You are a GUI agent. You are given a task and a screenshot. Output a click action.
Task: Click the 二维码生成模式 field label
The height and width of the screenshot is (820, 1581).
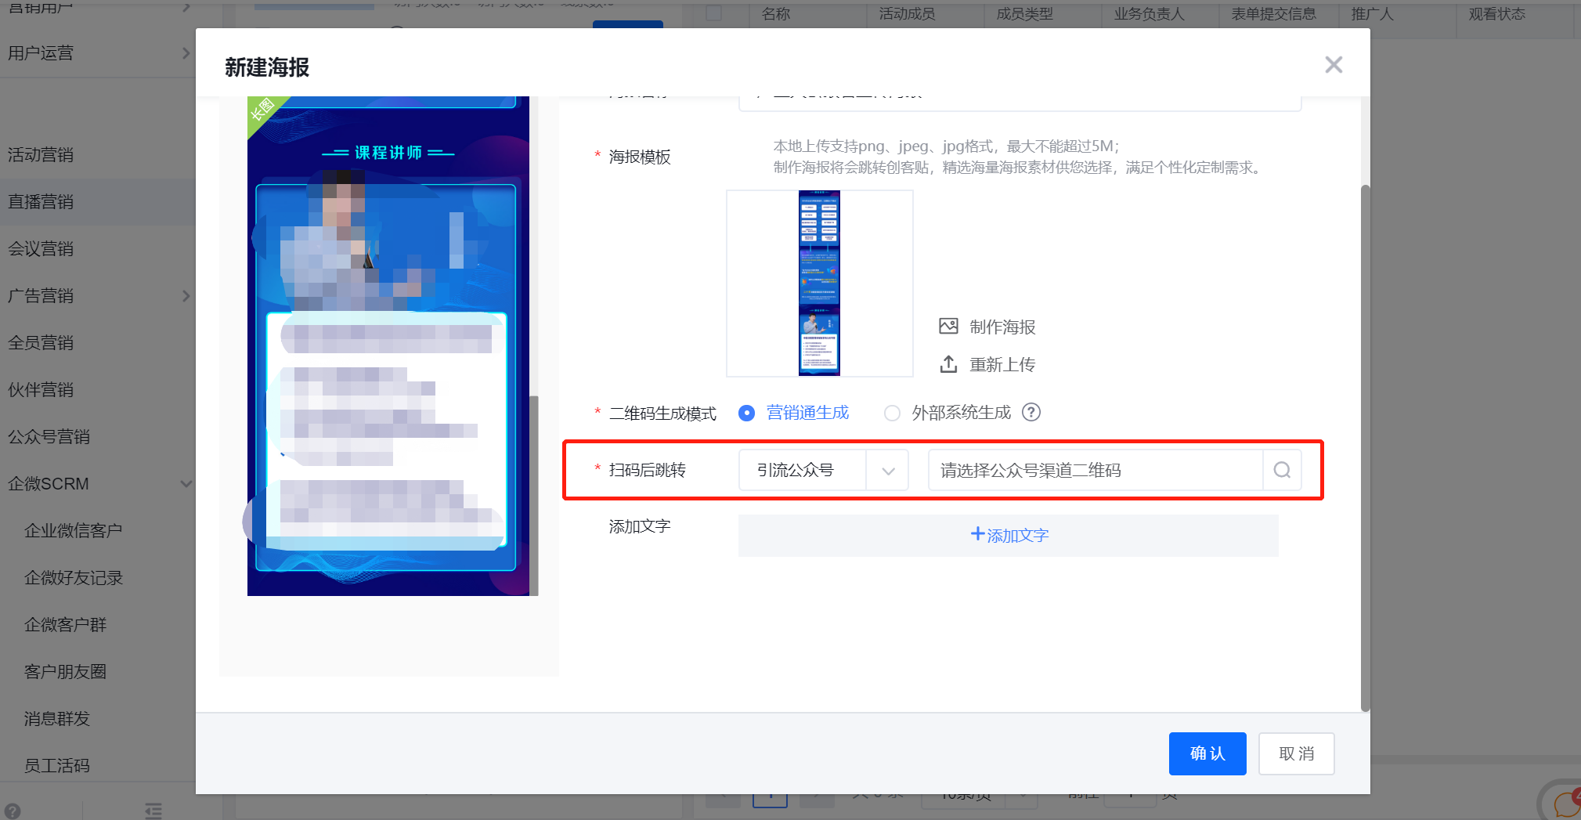[x=662, y=414]
